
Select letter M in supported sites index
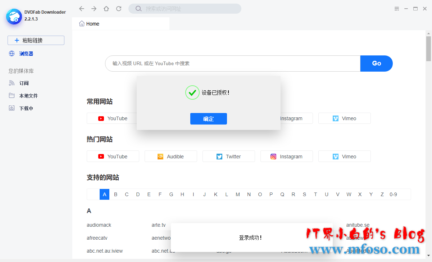pyautogui.click(x=238, y=194)
